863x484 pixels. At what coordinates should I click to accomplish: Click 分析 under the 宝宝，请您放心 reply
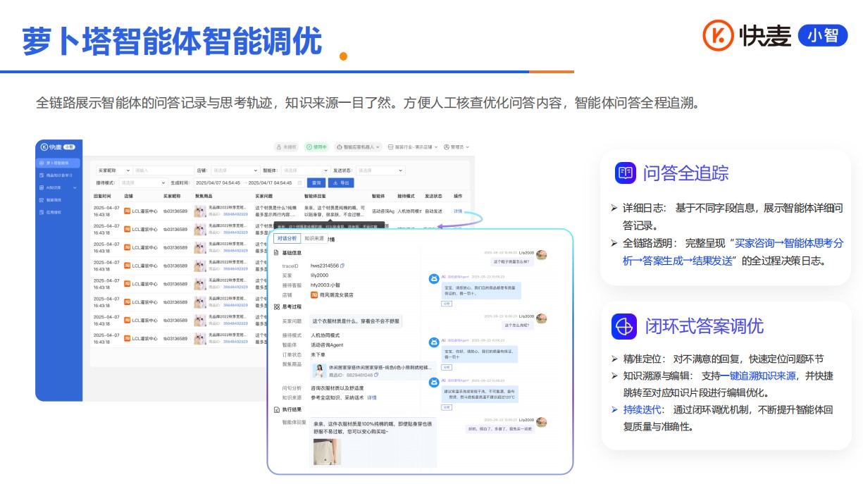tap(446, 304)
